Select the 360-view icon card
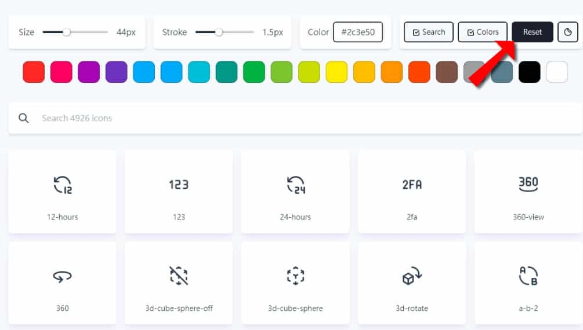The height and width of the screenshot is (330, 583). click(528, 192)
